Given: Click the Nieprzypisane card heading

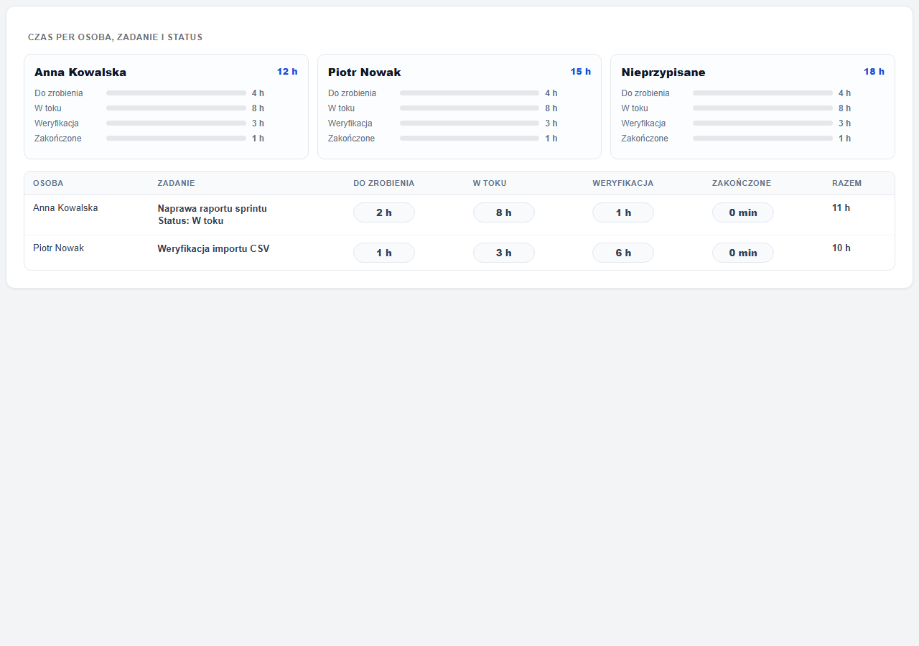Looking at the screenshot, I should tap(663, 72).
